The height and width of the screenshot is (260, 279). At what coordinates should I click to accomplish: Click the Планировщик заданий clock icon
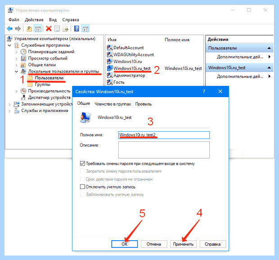23,52
